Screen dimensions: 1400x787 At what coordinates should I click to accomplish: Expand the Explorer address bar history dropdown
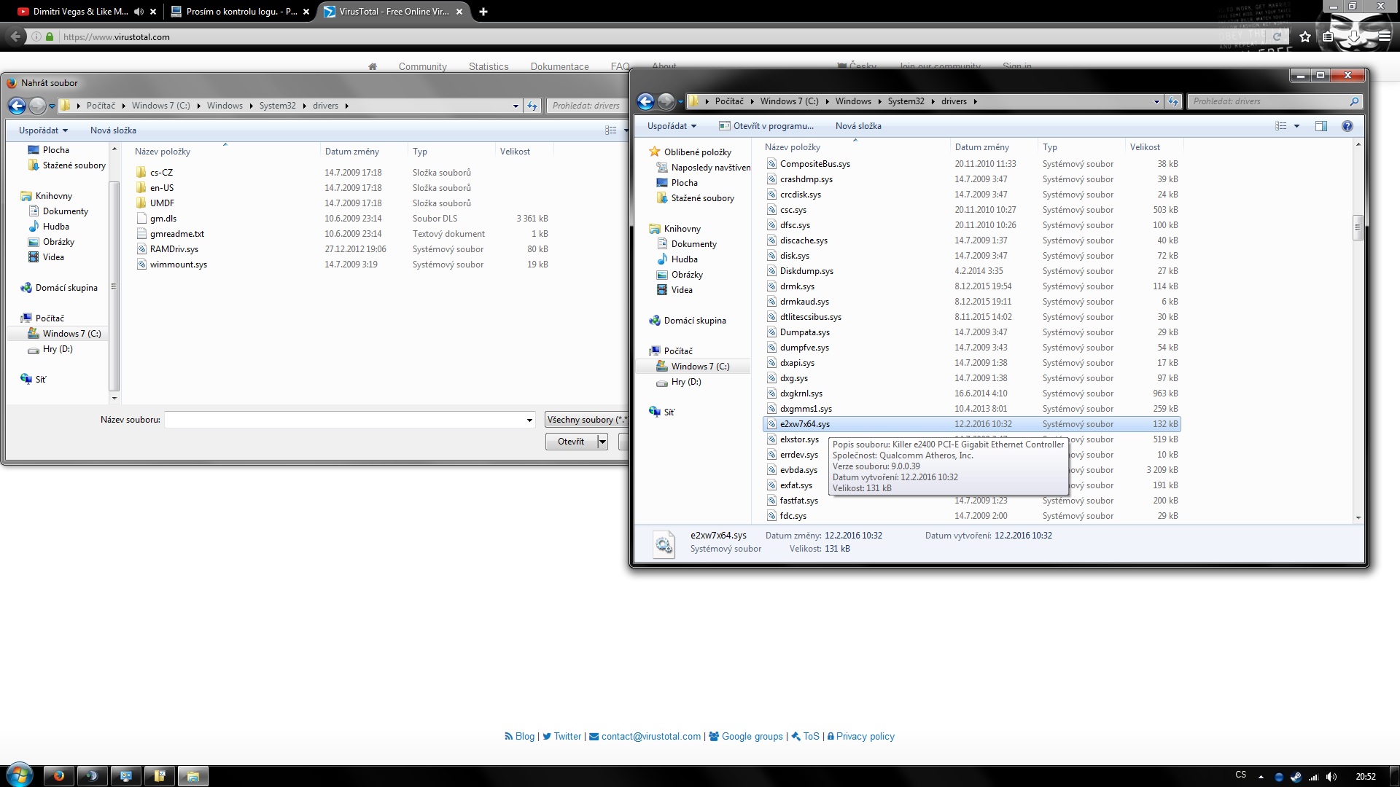1156,102
